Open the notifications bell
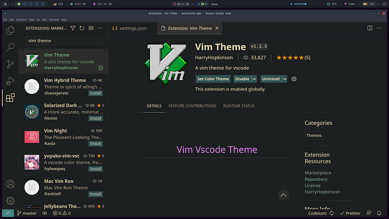The image size is (389, 219). click(379, 213)
